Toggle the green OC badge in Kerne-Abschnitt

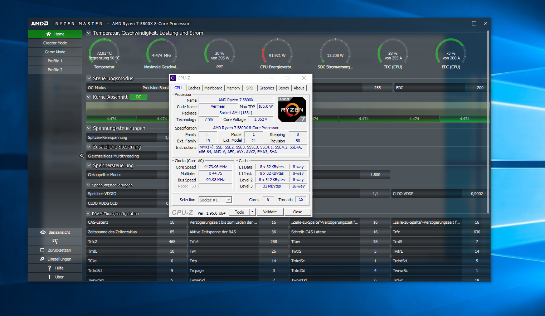tap(138, 97)
